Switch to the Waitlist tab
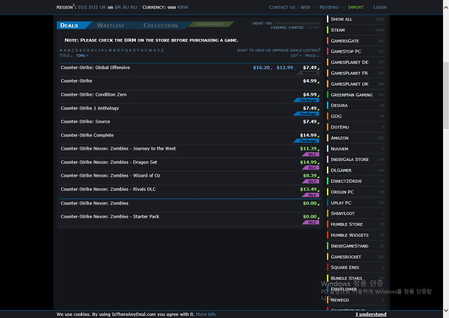Viewport: 449px width, 318px height. (x=111, y=25)
